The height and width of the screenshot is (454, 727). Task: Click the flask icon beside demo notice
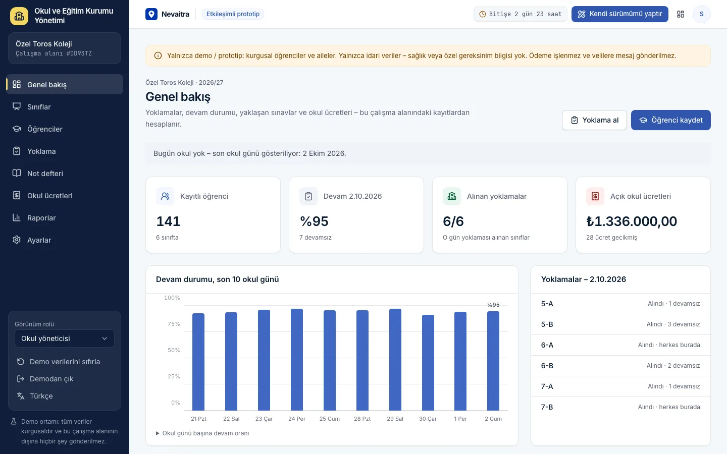point(14,422)
